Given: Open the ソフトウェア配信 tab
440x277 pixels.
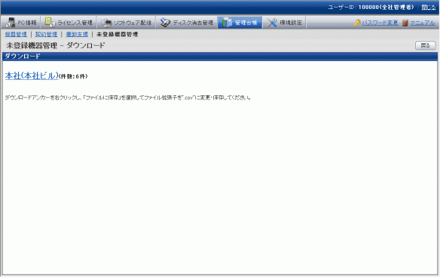Looking at the screenshot, I should (x=127, y=23).
